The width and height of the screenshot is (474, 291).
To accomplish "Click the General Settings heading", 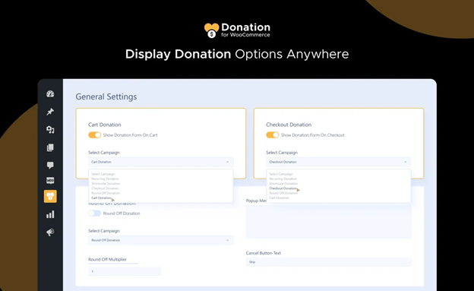I will coord(106,96).
